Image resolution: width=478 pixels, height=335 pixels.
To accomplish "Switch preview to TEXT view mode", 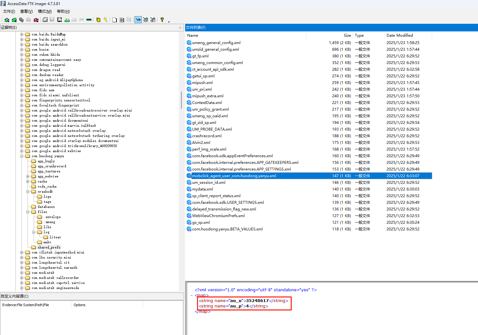I will (x=146, y=20).
